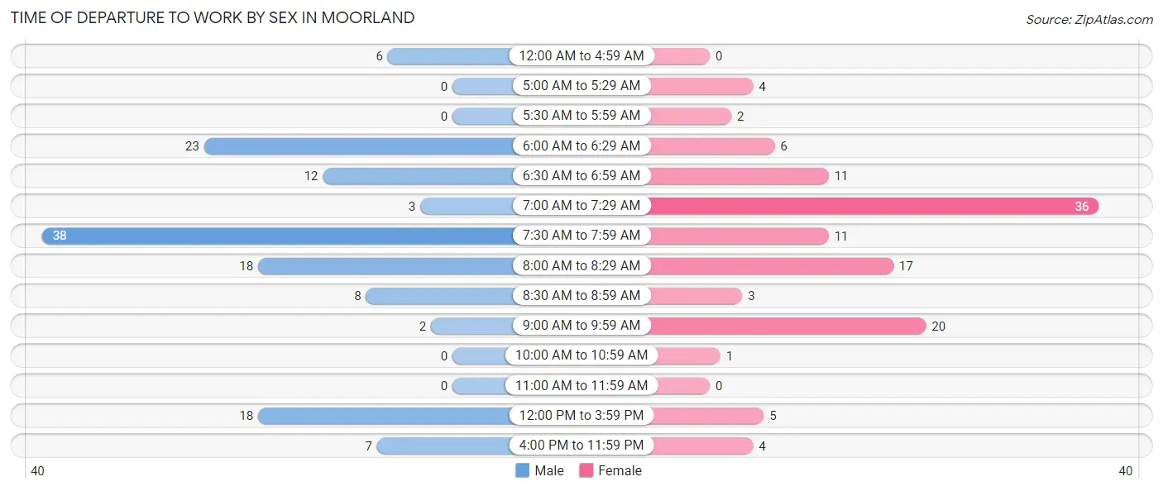Click the 6:00 AM to 6:29 AM label
Image resolution: width=1163 pixels, height=491 pixels.
tap(581, 146)
